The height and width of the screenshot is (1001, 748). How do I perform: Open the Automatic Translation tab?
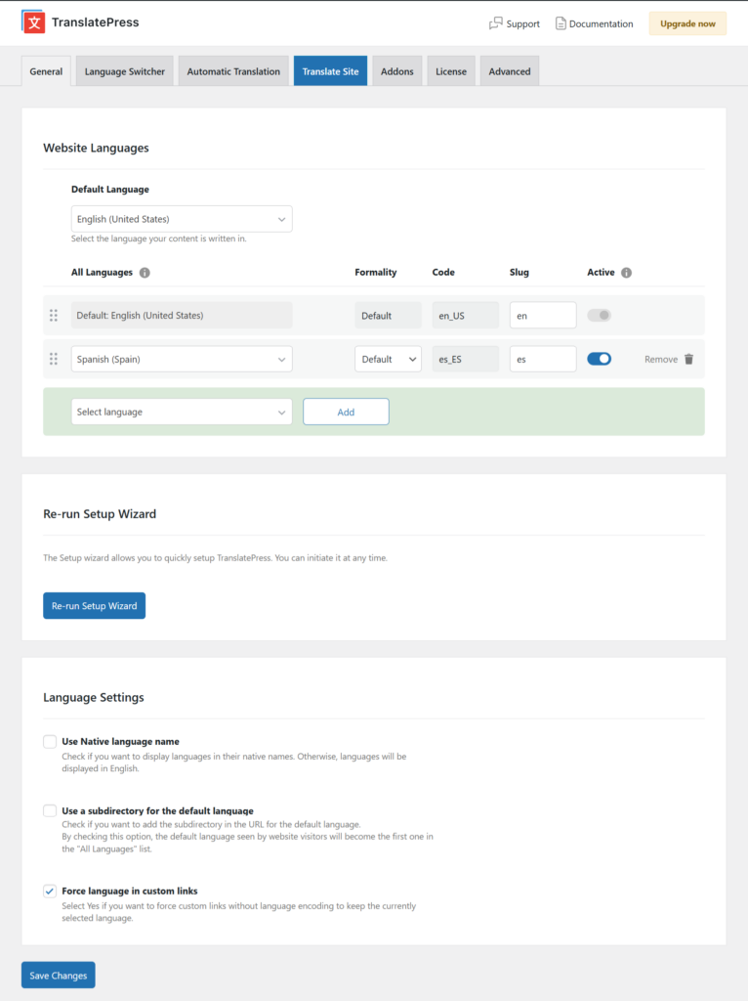(x=233, y=71)
